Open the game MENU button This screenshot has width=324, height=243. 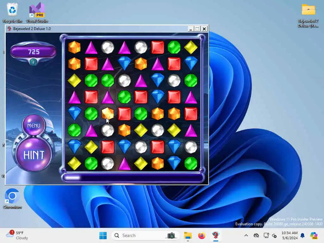click(34, 125)
